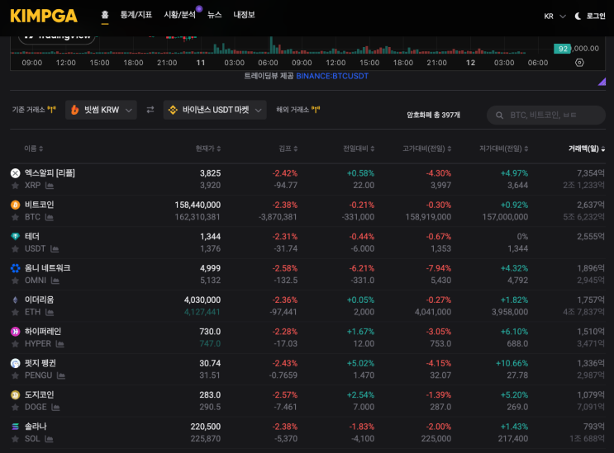Open SOL chart icon

[49, 439]
